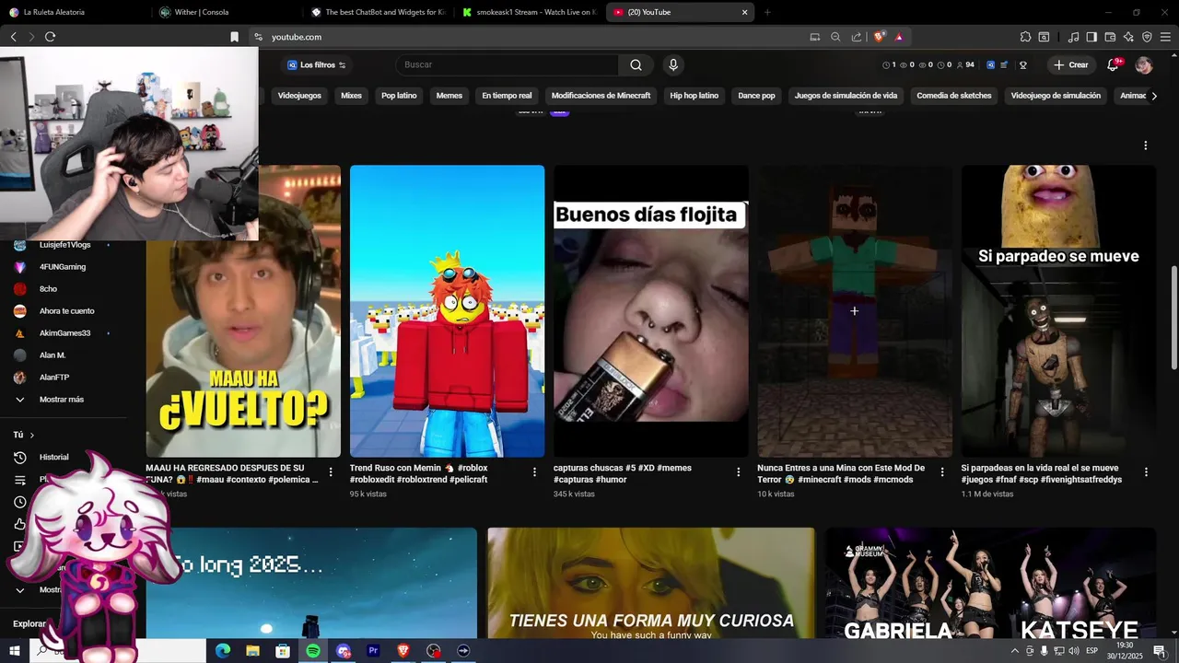The height and width of the screenshot is (663, 1179).
Task: Select the Pop latino category chip
Action: 399,96
